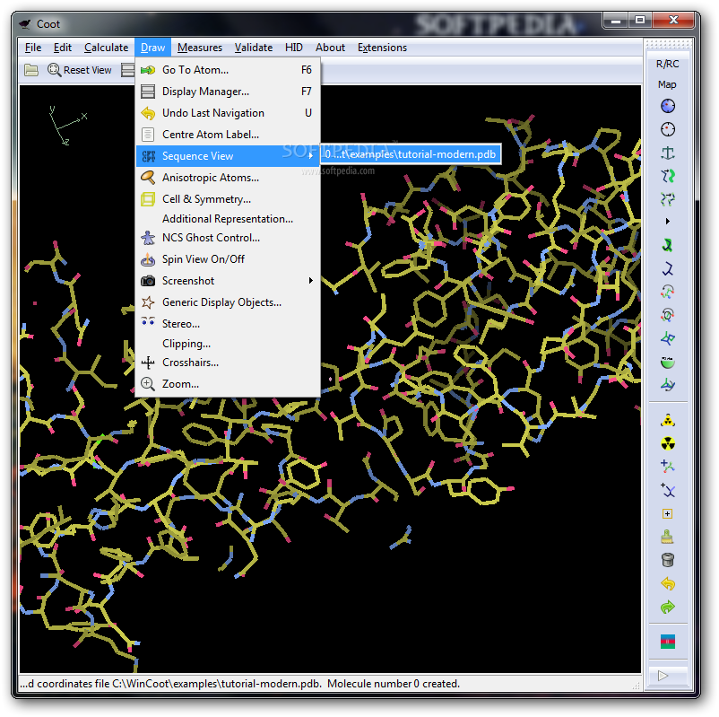
Task: Choose Crosshairs... menu entry
Action: pyautogui.click(x=228, y=363)
